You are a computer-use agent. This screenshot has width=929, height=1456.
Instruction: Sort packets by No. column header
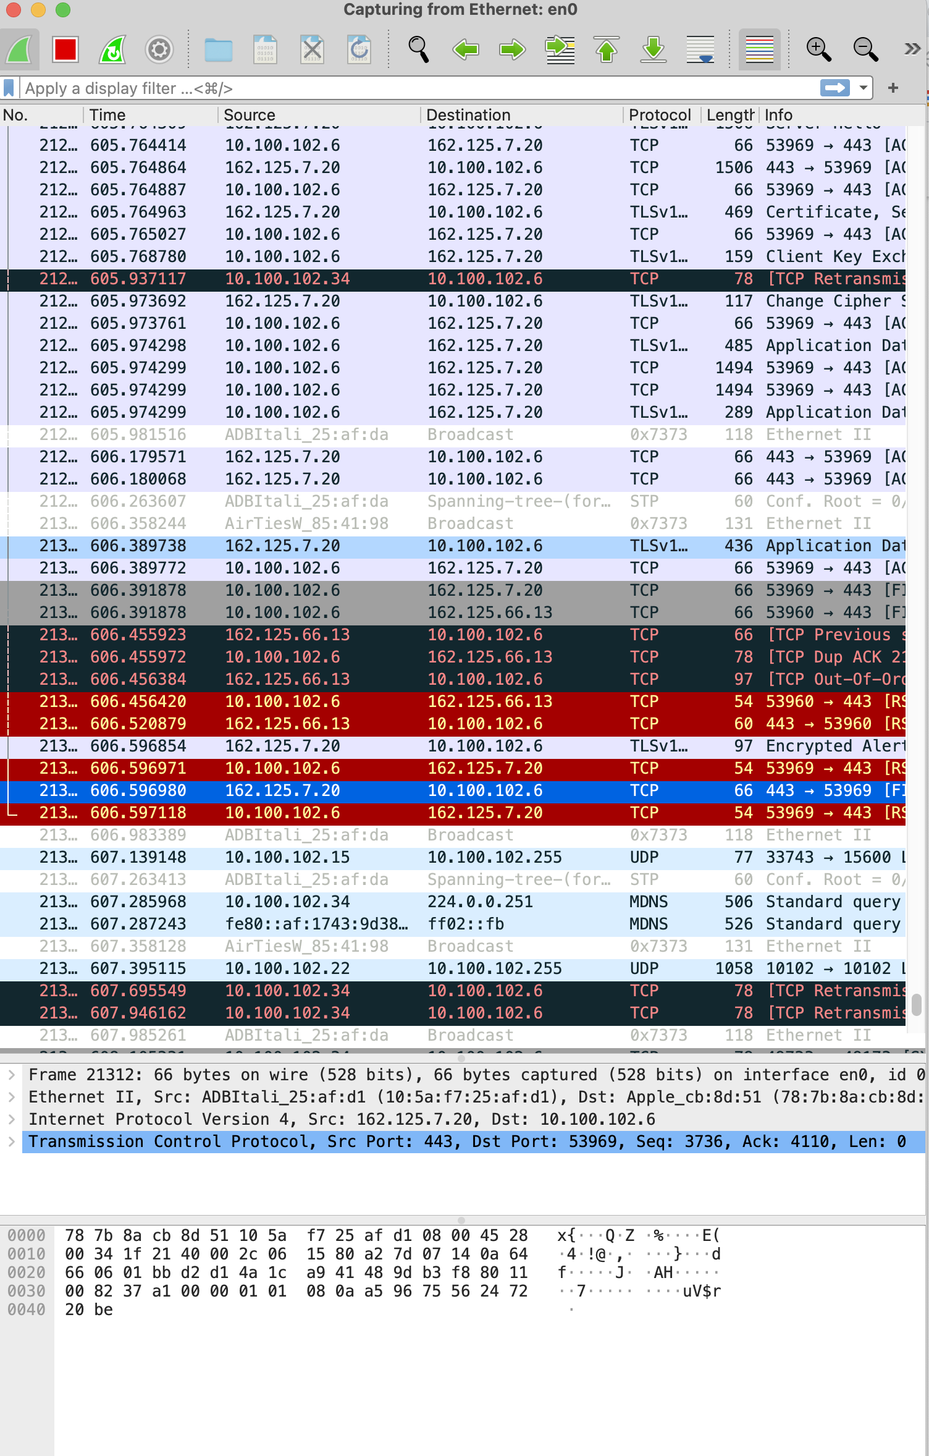pos(41,115)
